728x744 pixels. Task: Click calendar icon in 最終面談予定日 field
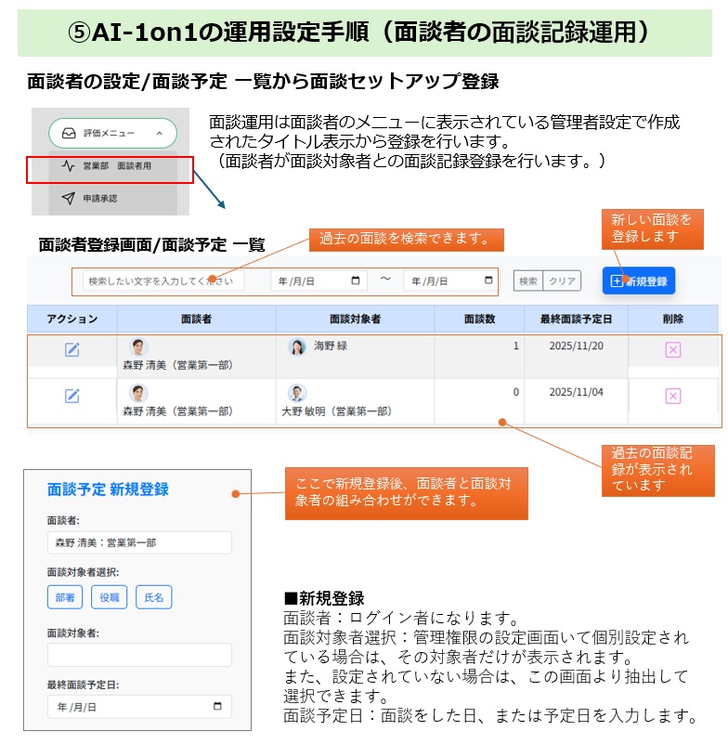[217, 707]
